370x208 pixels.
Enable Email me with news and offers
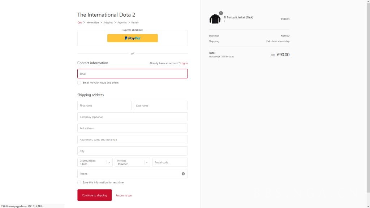pos(79,83)
